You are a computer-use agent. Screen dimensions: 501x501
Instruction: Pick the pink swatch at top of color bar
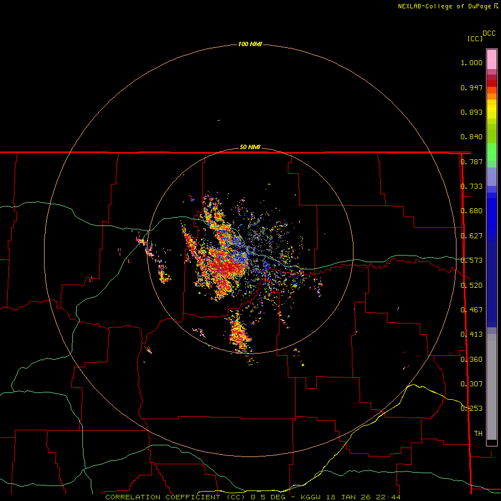pos(492,60)
